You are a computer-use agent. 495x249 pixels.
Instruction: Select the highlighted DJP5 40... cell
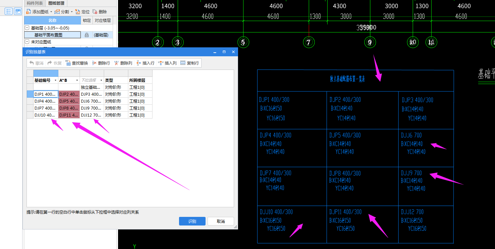tap(69, 101)
